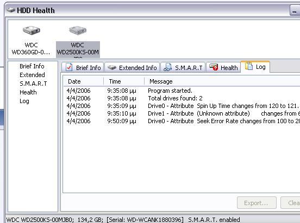Screen dimensions: 300x223
Task: Click the Clear button
Action: 290,203
